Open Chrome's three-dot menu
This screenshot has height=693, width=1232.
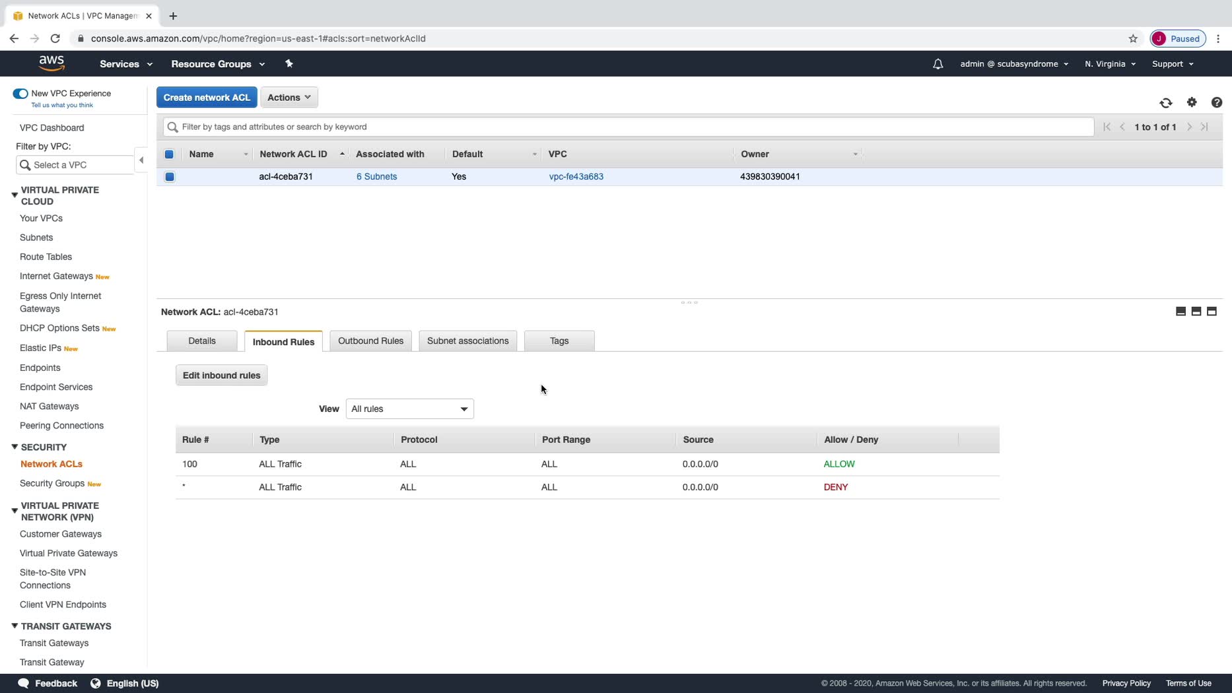click(1218, 38)
